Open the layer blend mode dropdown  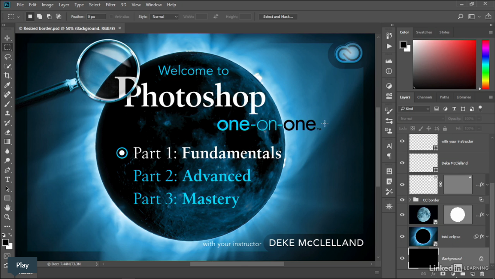(422, 119)
